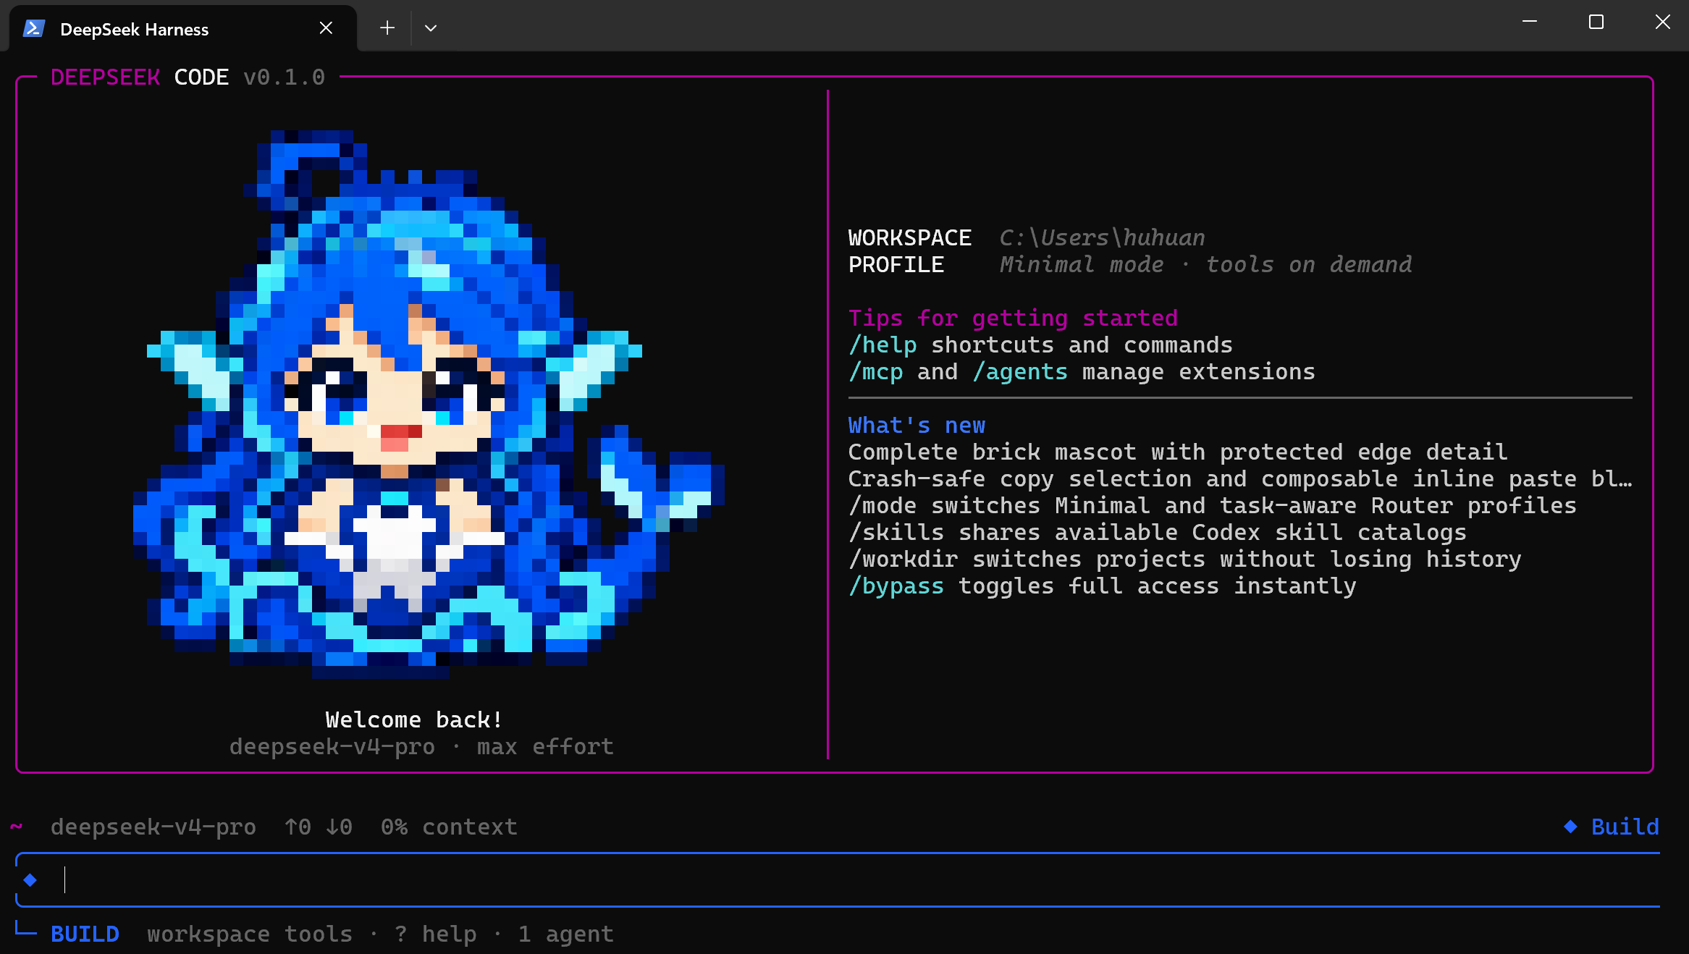Click the Build mode indicator
1689x954 pixels.
[1612, 827]
